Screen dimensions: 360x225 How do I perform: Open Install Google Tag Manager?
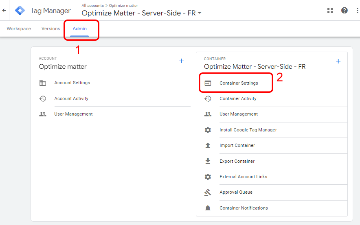pyautogui.click(x=248, y=130)
